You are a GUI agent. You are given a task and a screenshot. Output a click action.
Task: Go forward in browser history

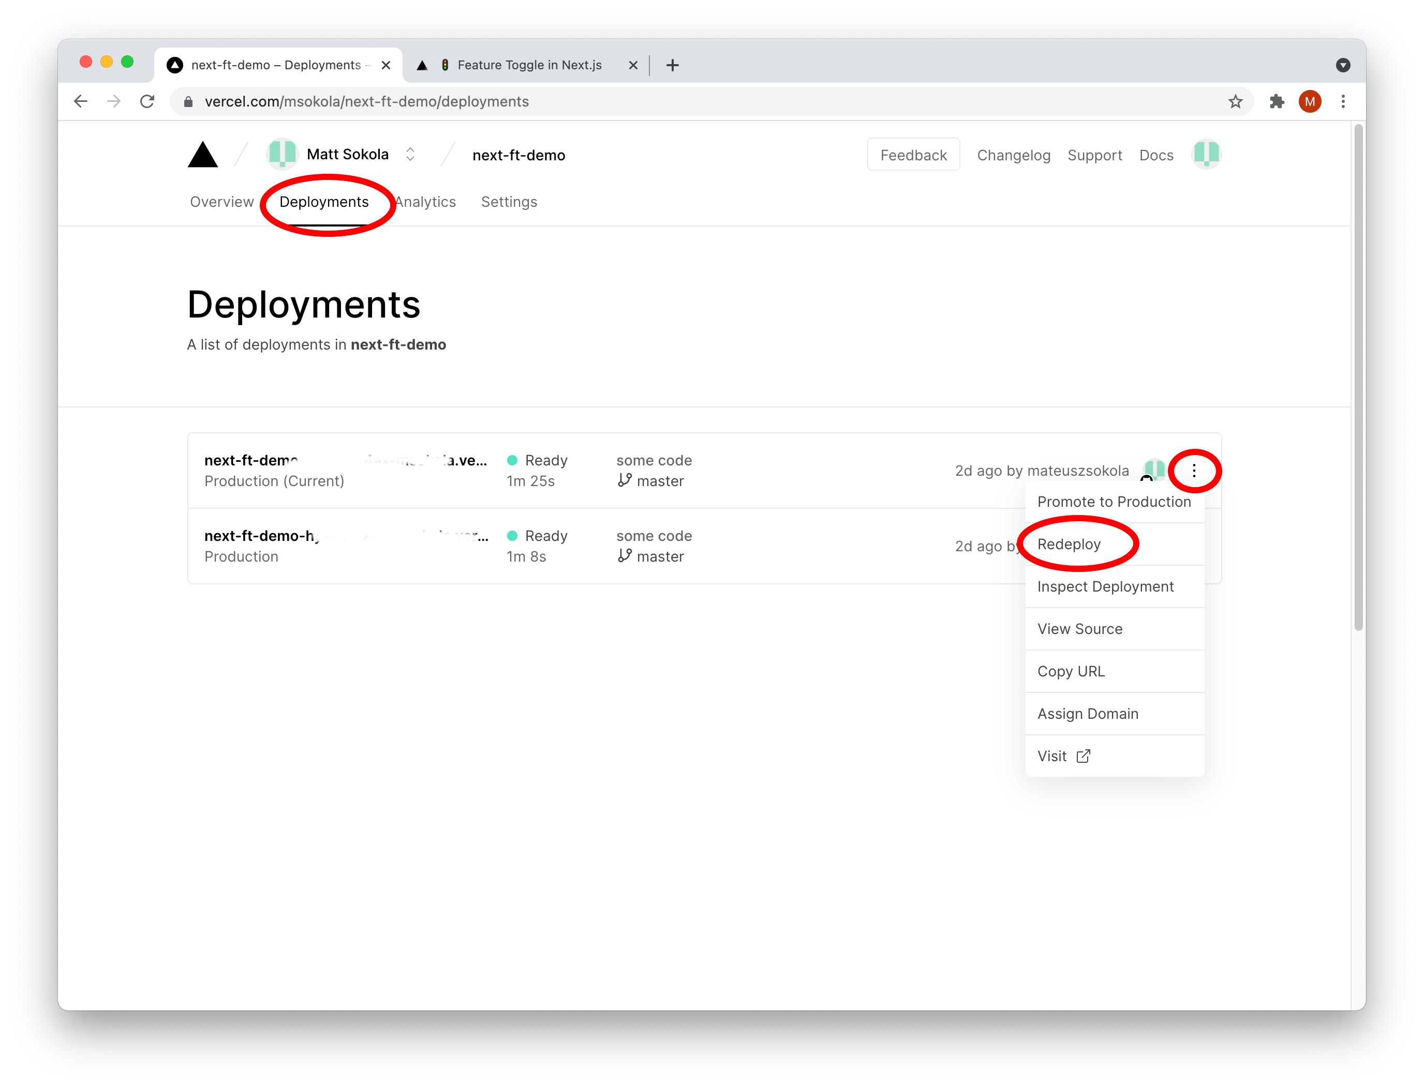tap(114, 101)
